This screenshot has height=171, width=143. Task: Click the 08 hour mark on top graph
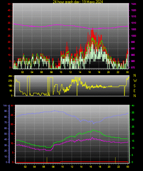click(x=51, y=72)
